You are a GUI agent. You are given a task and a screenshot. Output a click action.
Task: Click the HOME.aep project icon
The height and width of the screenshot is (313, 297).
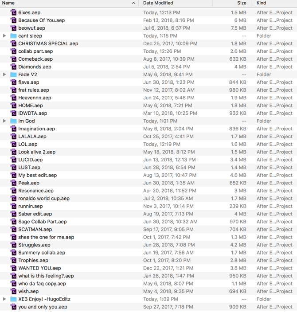[x=13, y=106]
